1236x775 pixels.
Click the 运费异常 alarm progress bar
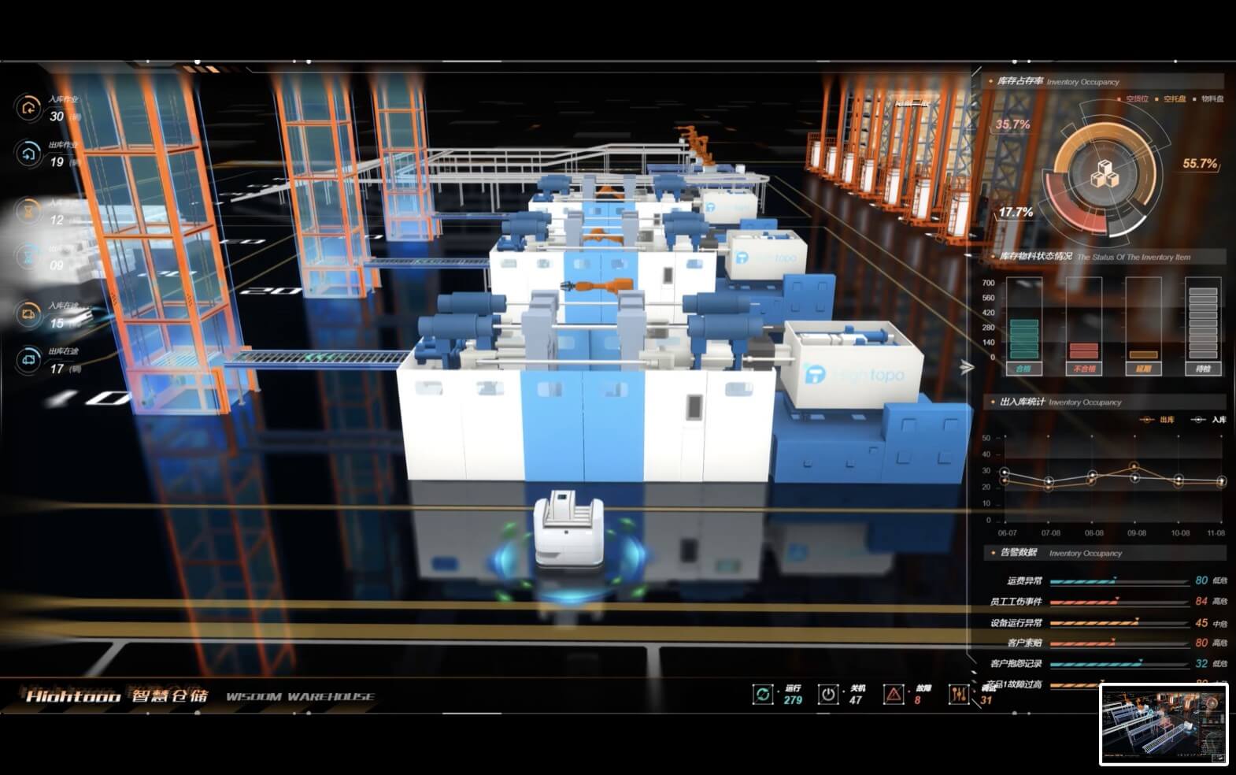(1119, 581)
